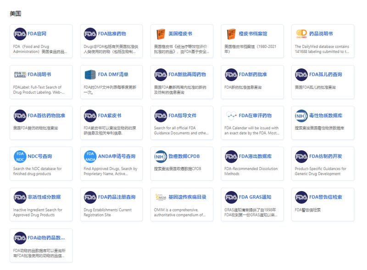Open the FDA药品注册查询 title link

point(117,197)
